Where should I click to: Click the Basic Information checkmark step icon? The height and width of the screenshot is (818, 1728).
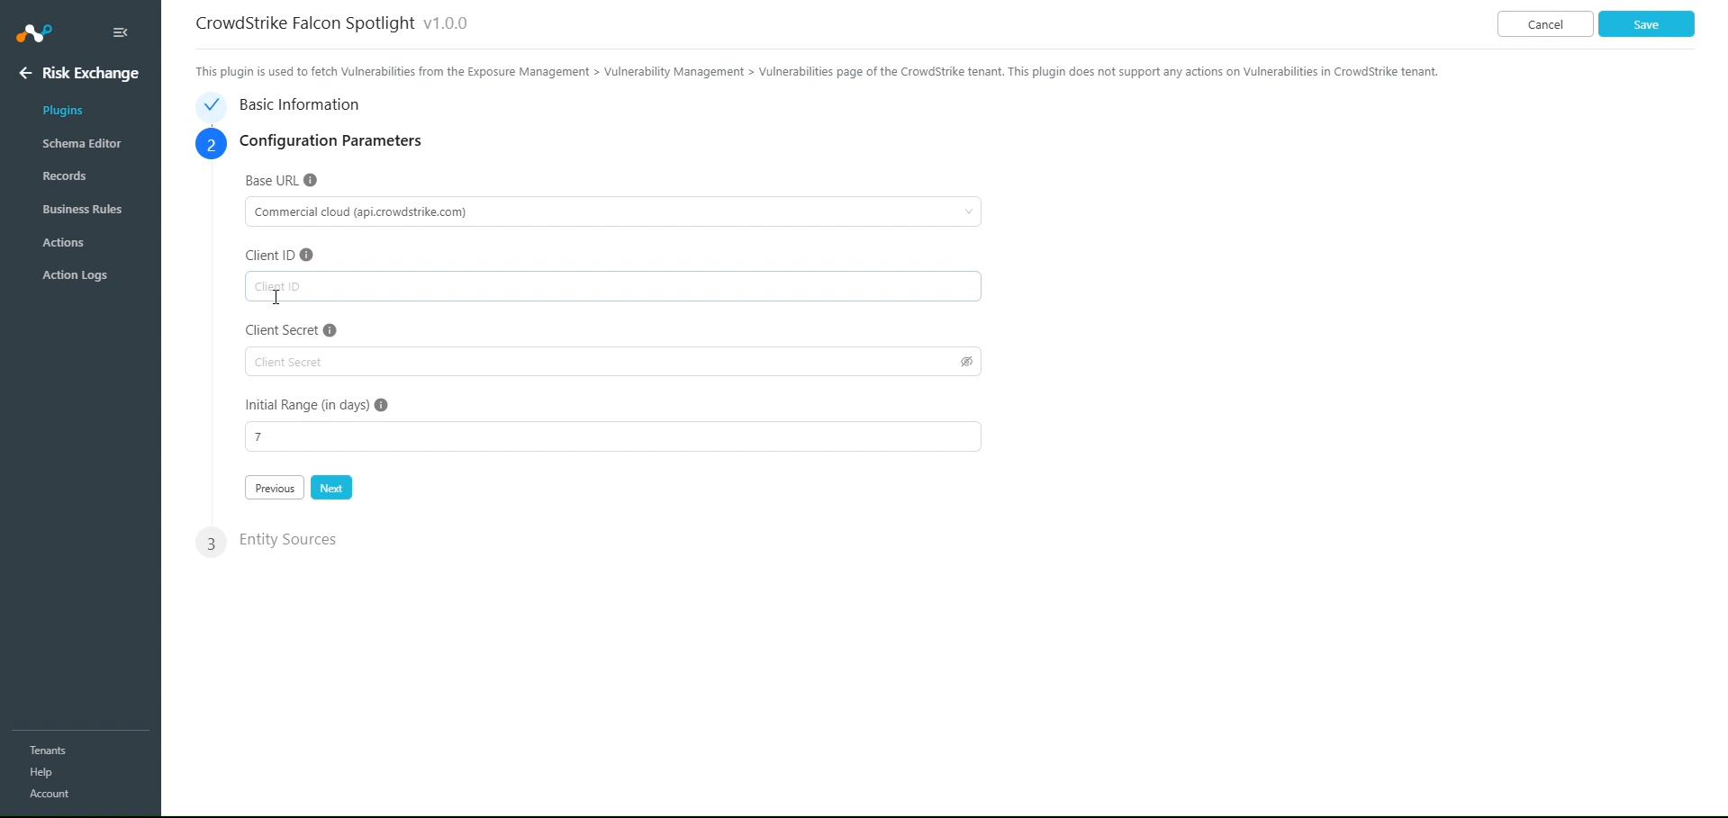click(x=211, y=105)
